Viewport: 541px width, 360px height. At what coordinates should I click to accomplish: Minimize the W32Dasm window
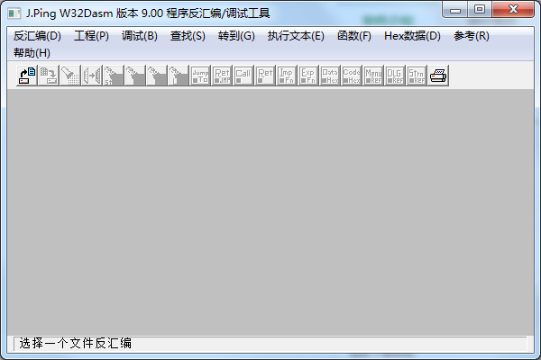click(x=455, y=10)
